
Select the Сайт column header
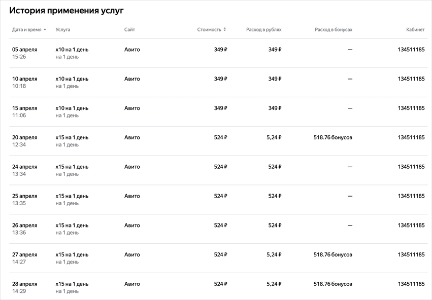tap(129, 30)
